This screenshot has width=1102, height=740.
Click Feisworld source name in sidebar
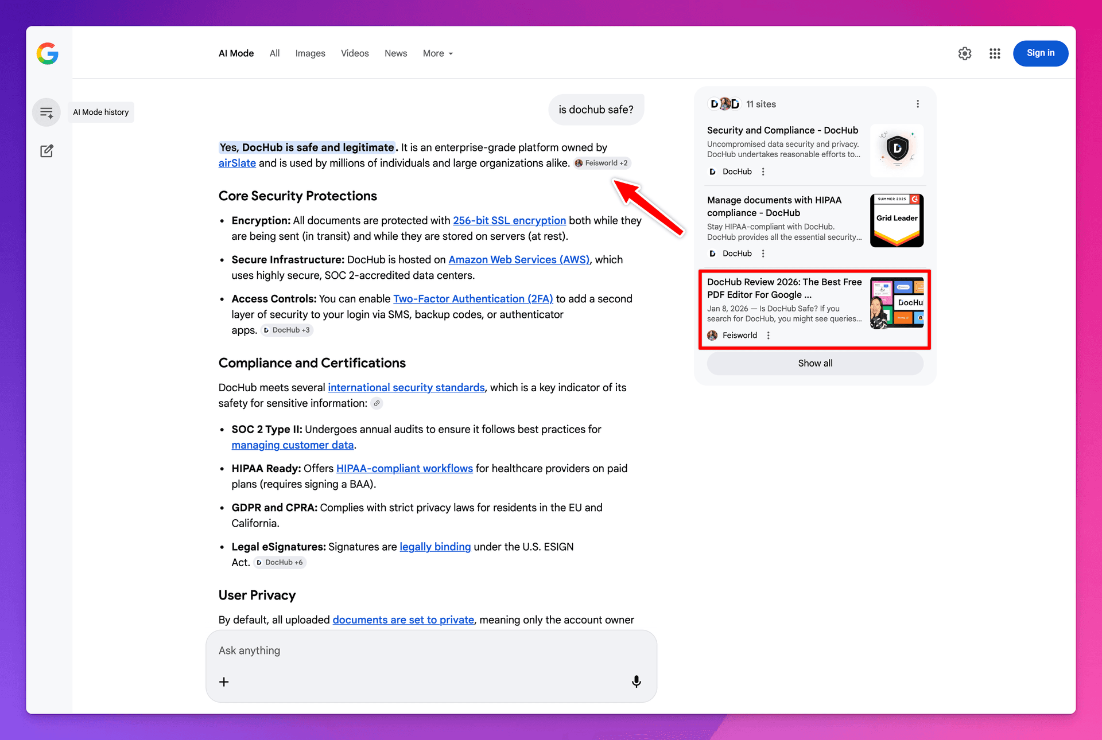pos(739,336)
